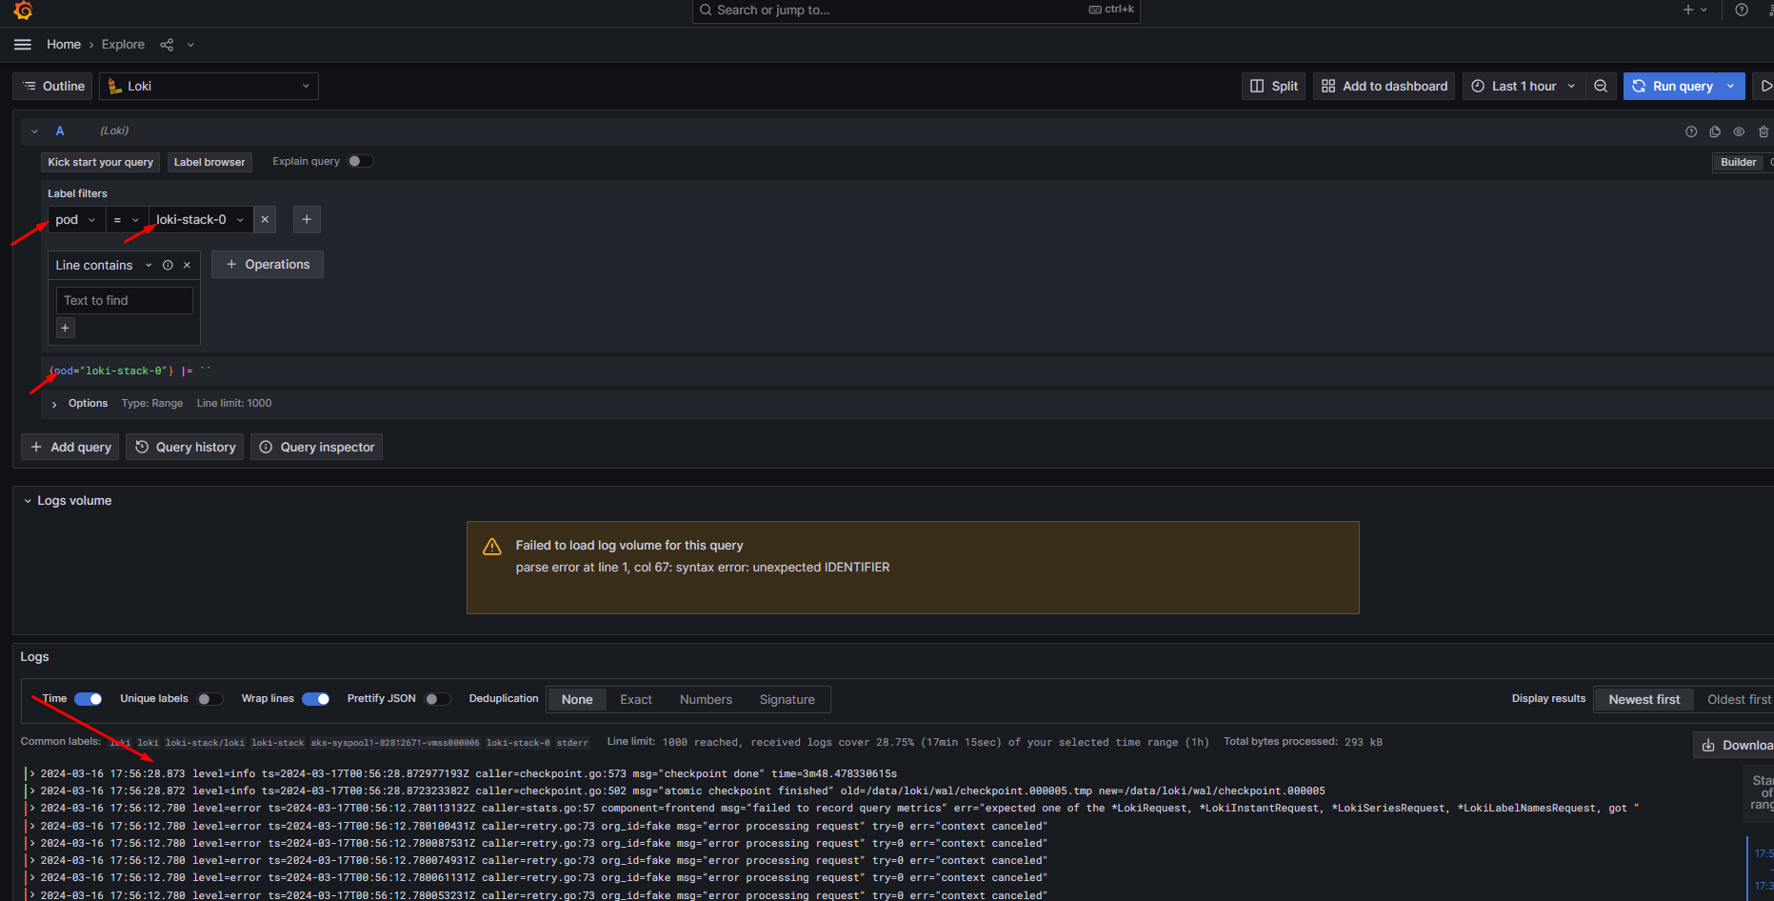
Task: Open Last 1 hour time picker
Action: click(x=1524, y=86)
